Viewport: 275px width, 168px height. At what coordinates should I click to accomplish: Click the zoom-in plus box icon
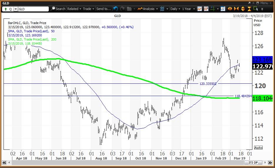coord(223,9)
